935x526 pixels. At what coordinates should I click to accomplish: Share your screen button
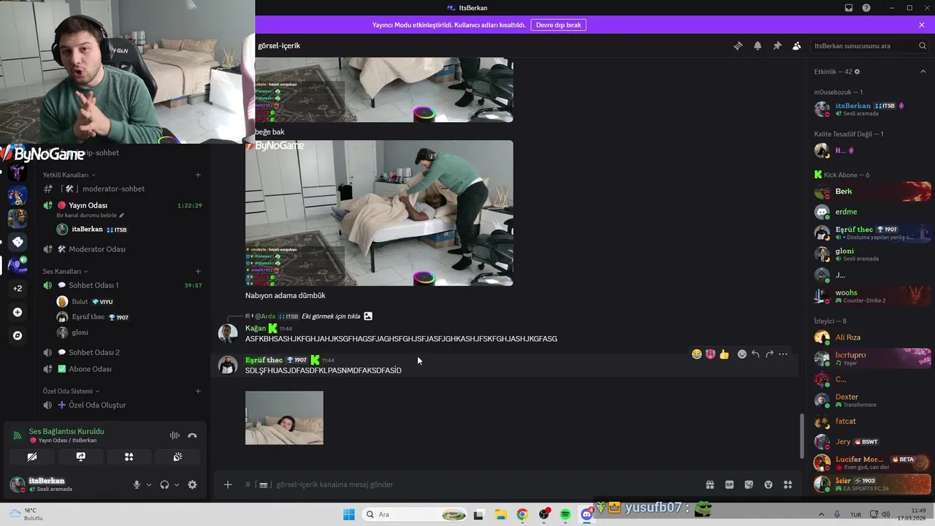pos(80,457)
